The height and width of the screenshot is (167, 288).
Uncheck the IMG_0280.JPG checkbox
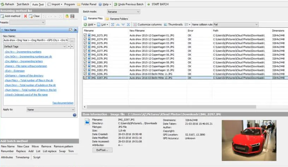[x=85, y=62]
